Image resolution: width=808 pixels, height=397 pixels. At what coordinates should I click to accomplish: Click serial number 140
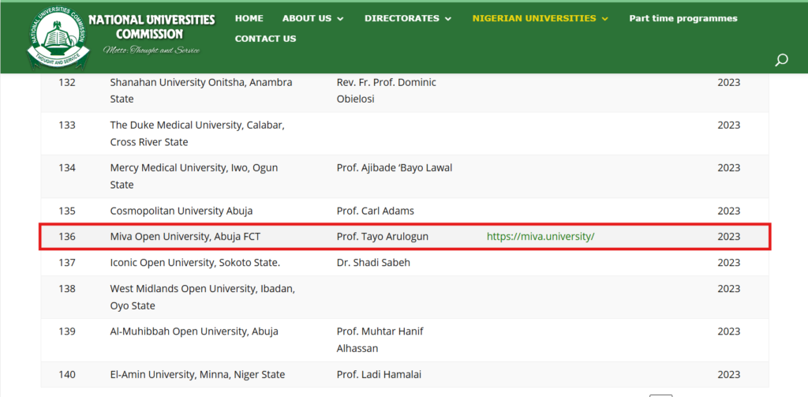pos(66,375)
